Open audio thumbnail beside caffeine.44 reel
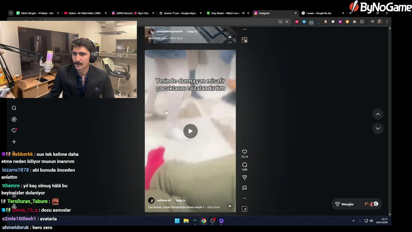The height and width of the screenshot is (232, 412). (x=244, y=209)
